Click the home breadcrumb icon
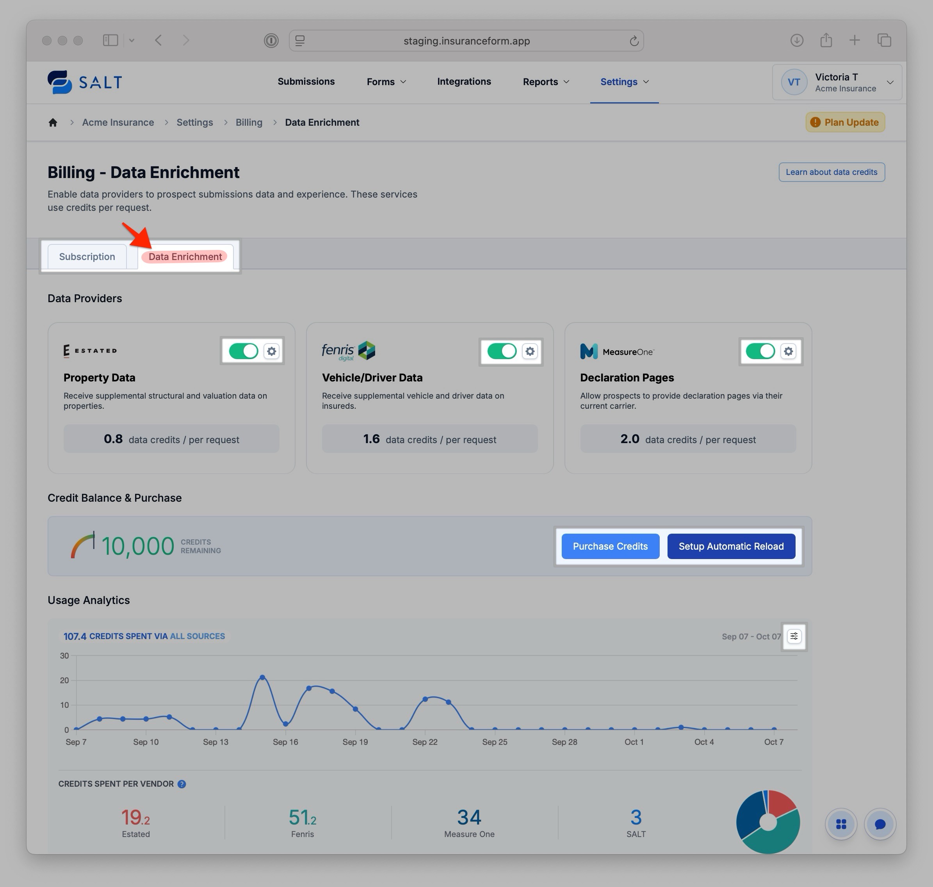The image size is (933, 887). pyautogui.click(x=53, y=123)
